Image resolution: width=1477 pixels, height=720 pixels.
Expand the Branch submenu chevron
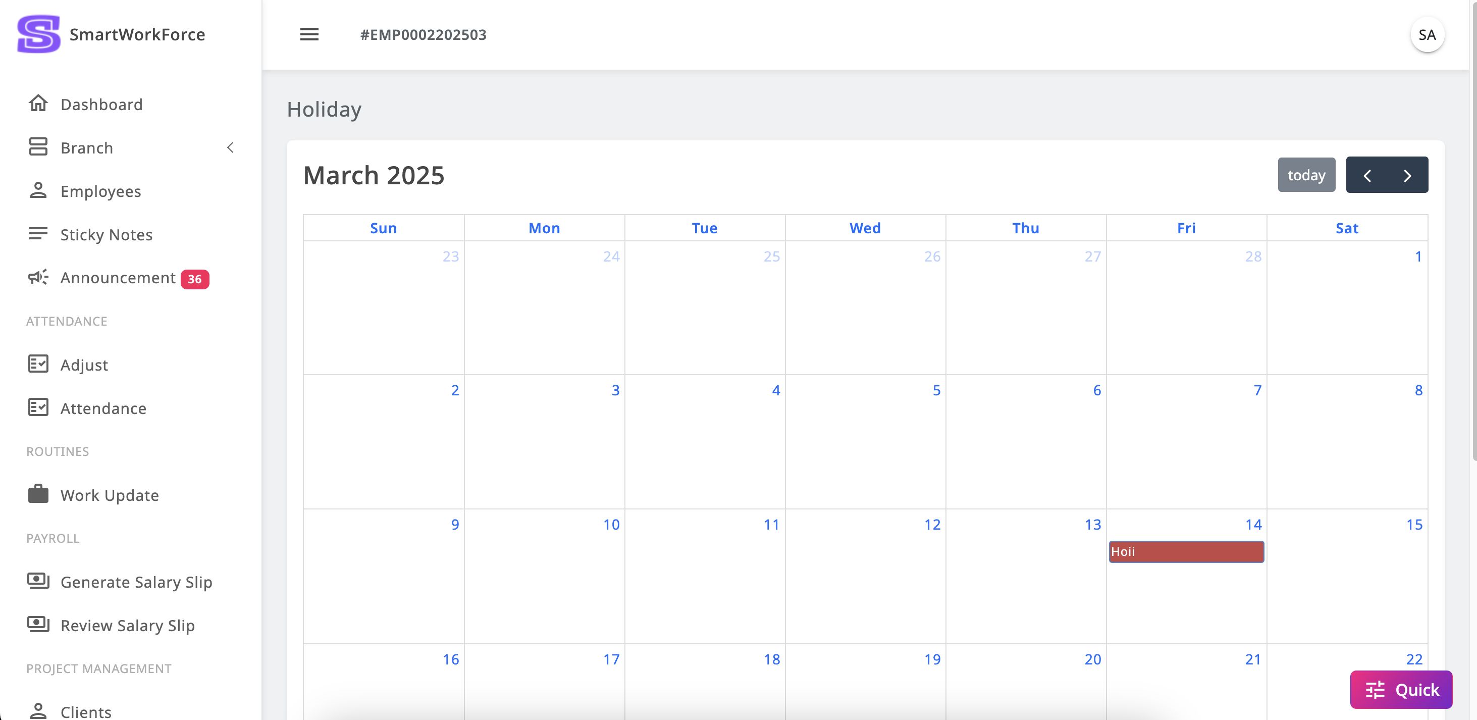230,147
